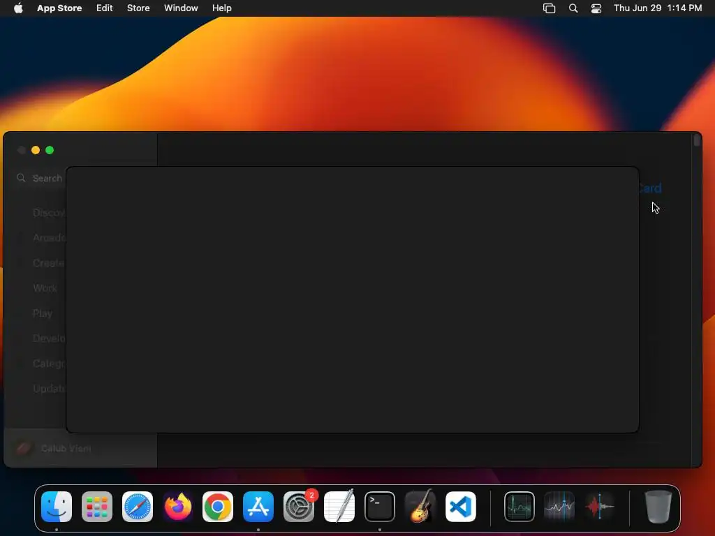Select Play in the App Store sidebar

point(43,313)
